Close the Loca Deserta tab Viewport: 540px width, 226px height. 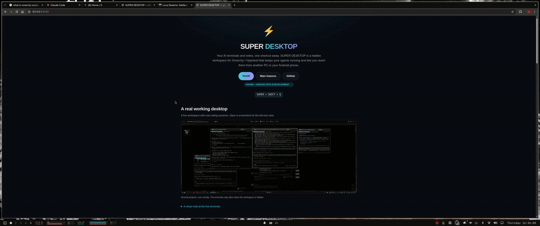192,5
